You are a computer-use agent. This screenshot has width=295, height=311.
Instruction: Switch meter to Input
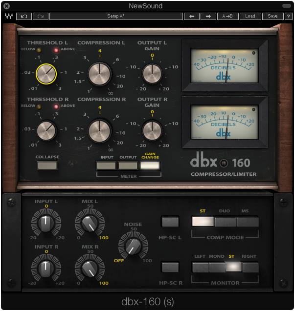[106, 166]
